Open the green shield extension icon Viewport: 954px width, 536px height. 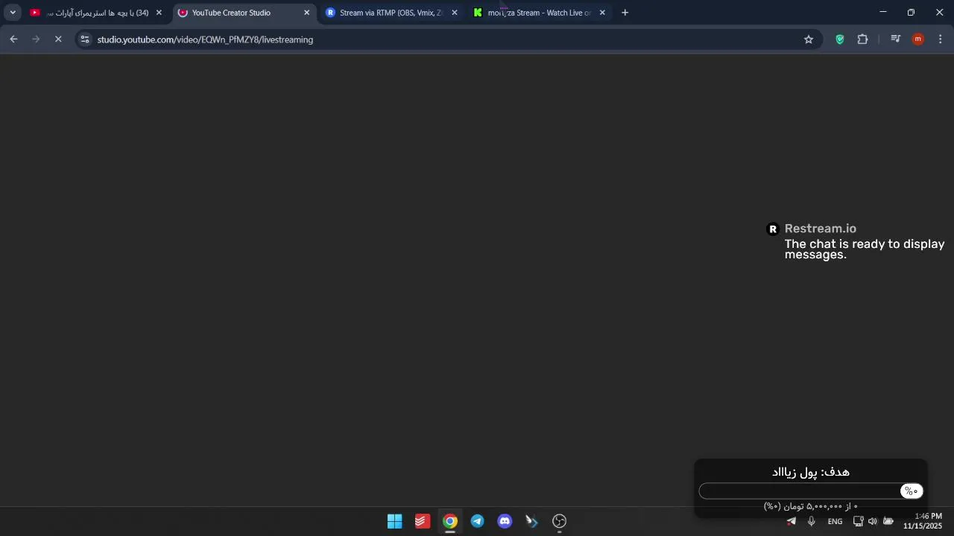[840, 39]
